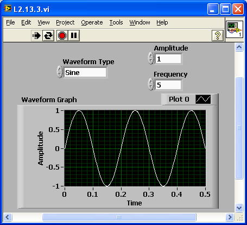
Task: Click the VI icon pane
Action: [235, 29]
